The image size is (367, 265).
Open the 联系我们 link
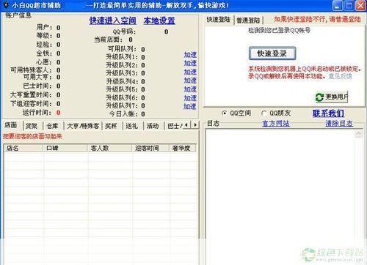[x=328, y=113]
